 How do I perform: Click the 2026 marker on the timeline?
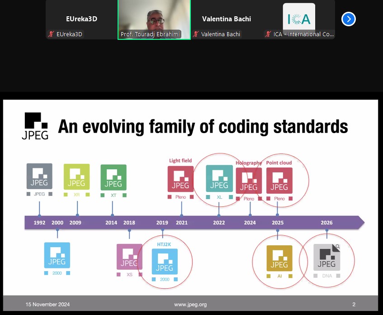pyautogui.click(x=326, y=223)
